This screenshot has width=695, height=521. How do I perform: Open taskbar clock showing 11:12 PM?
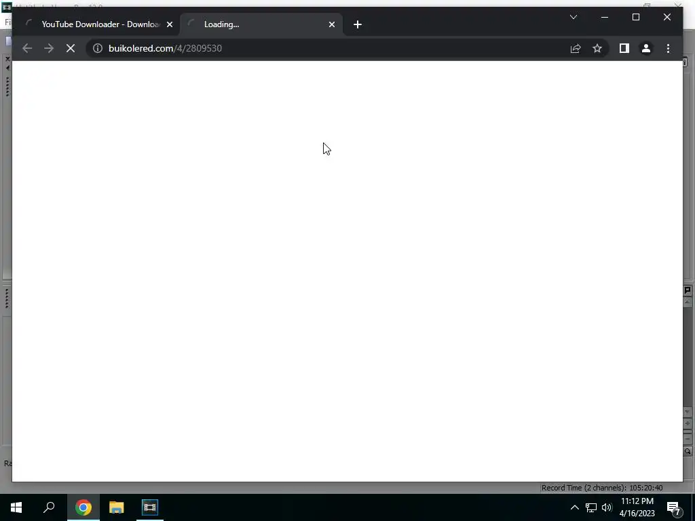tap(637, 507)
